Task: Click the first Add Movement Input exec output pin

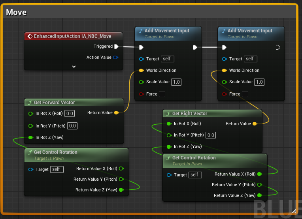Action: pos(195,47)
